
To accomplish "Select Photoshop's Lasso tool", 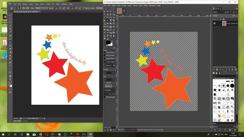I will point(10,22).
